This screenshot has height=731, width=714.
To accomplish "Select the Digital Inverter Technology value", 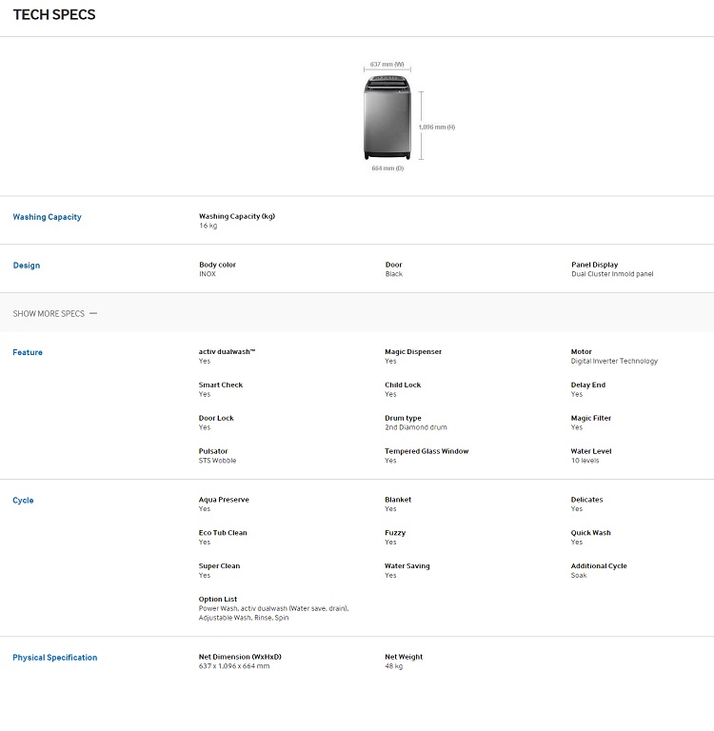I will click(x=614, y=362).
